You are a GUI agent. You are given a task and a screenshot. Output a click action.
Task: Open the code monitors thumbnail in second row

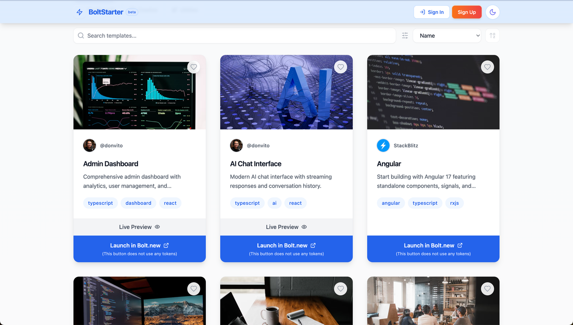(x=139, y=301)
